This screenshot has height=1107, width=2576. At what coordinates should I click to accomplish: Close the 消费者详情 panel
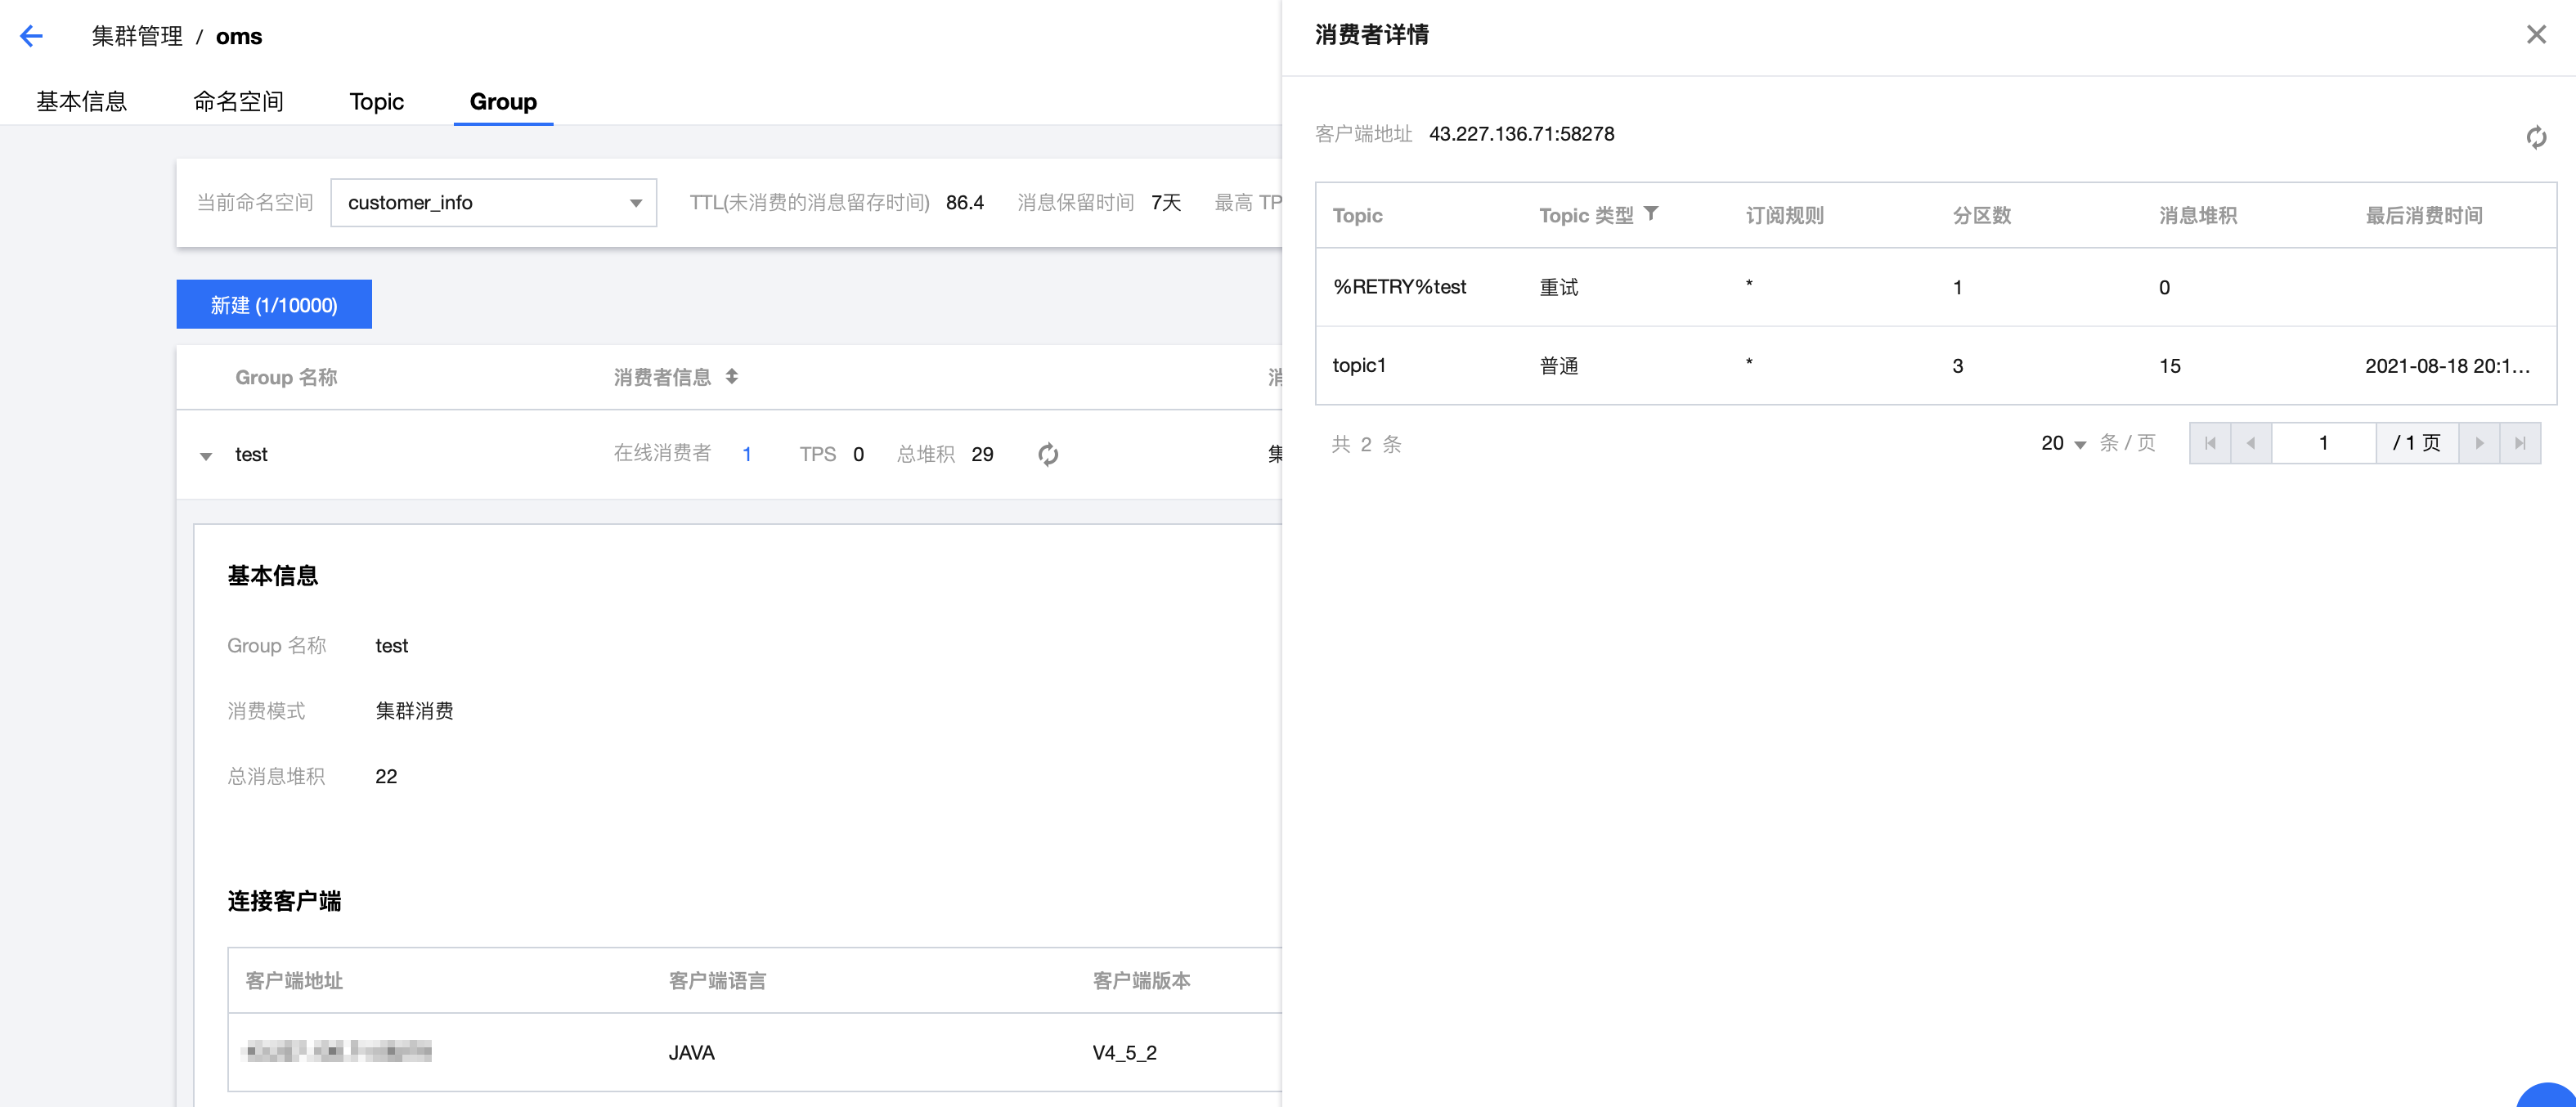[2537, 34]
